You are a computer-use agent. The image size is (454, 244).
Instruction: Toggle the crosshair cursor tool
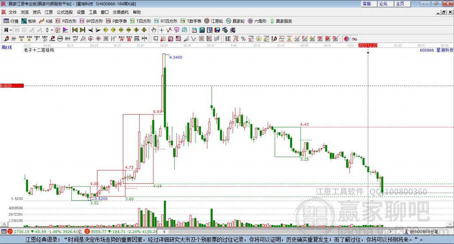click(161, 30)
